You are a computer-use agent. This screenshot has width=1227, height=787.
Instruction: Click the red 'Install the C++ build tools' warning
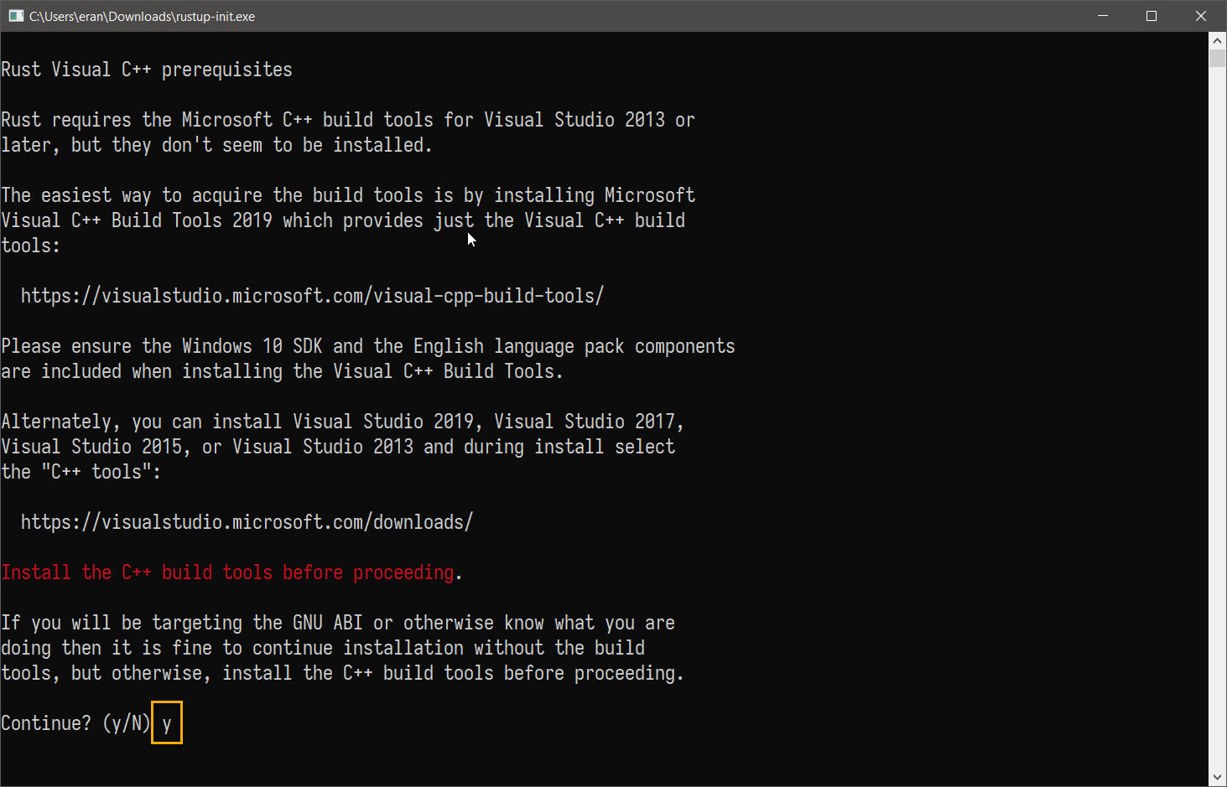(228, 572)
